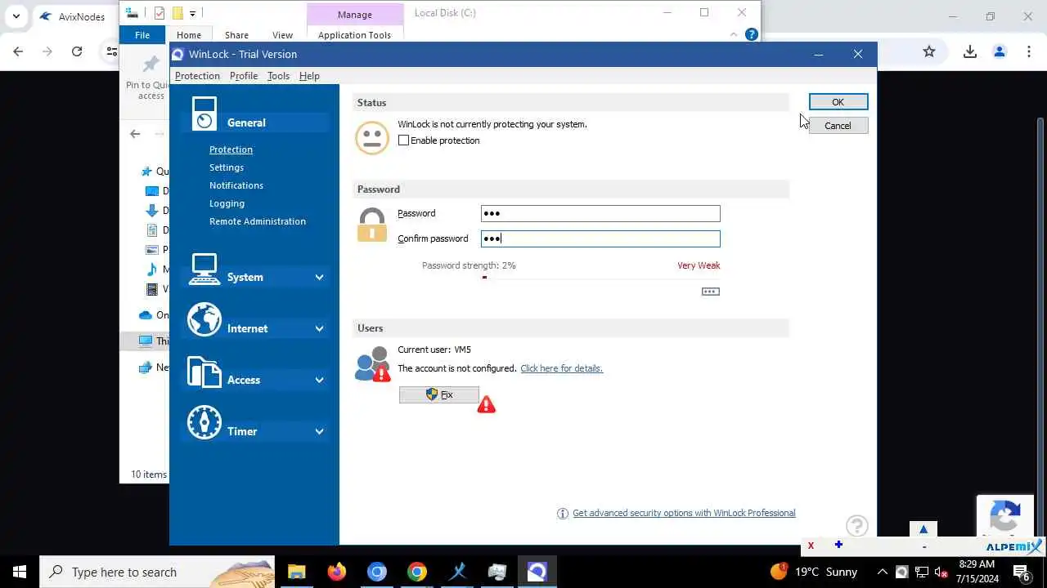Click the browser downloads icon
This screenshot has height=588, width=1047.
click(x=970, y=51)
